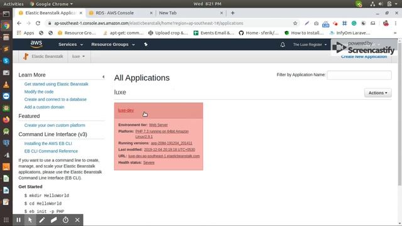Open Get started using Elastic Beanstalk link
Viewport: 402px width, 226px height.
(x=56, y=84)
